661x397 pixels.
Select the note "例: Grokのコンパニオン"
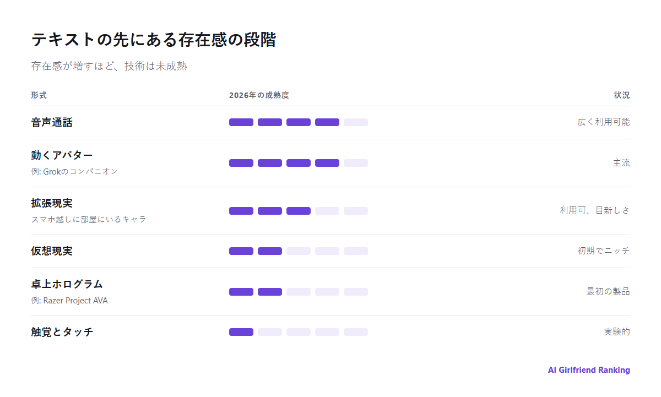(74, 171)
